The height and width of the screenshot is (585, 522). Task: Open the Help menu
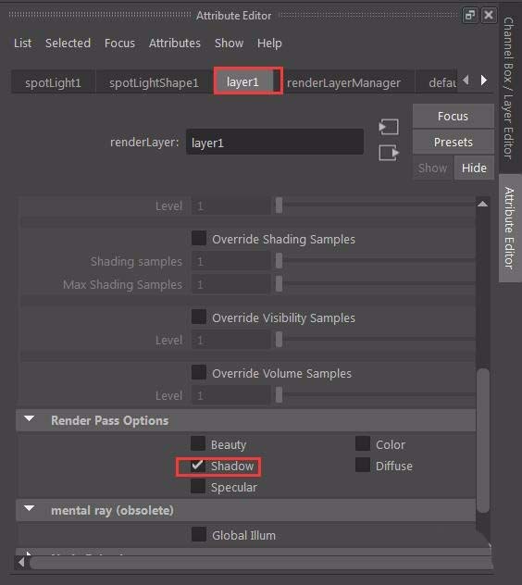pyautogui.click(x=269, y=44)
